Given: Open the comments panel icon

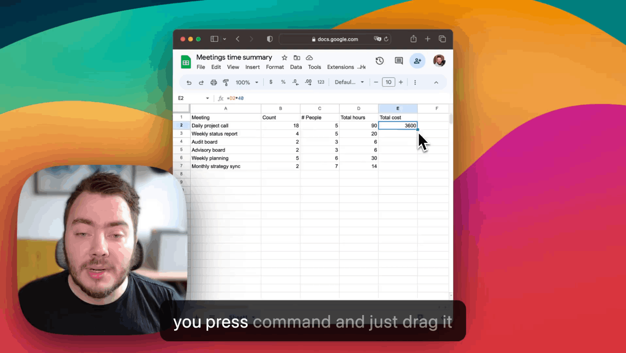Looking at the screenshot, I should (x=399, y=61).
